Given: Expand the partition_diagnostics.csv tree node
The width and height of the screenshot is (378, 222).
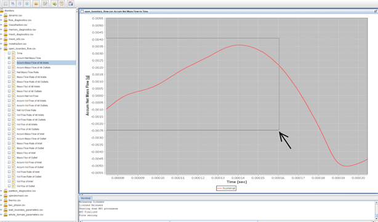Looking at the screenshot, I should tap(1, 191).
